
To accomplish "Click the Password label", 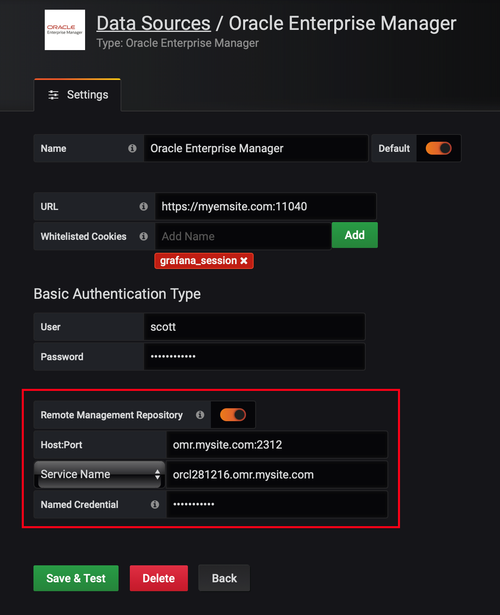I will (62, 357).
